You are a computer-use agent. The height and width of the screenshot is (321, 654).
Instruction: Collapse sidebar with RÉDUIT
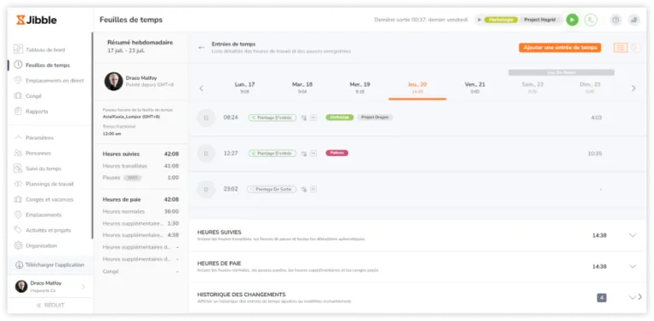pos(50,305)
